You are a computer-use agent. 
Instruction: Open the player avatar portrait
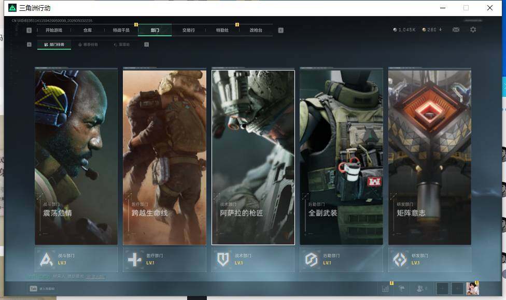tap(472, 289)
